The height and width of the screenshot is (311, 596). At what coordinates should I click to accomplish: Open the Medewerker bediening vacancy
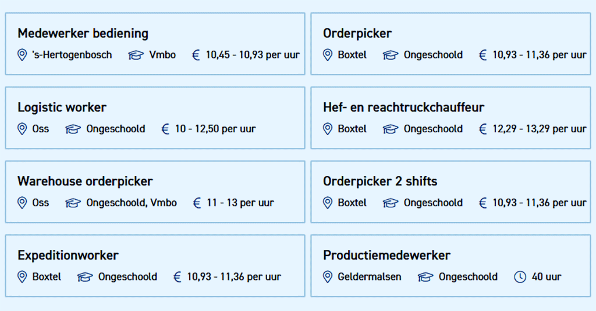[83, 33]
